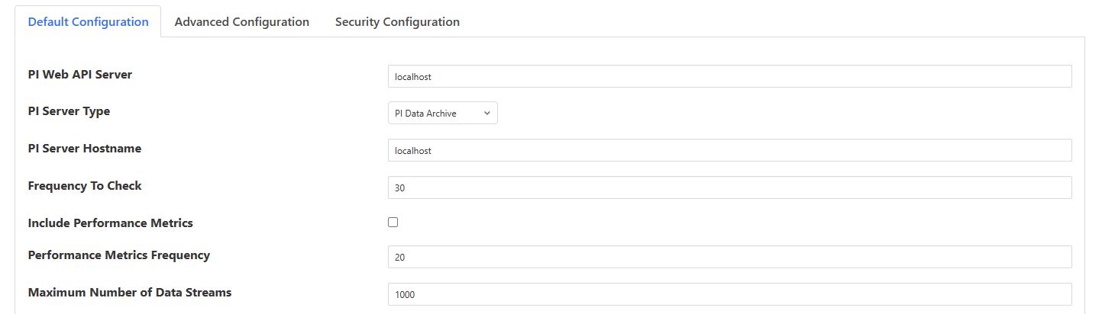Click the 1000 value in data streams field
Screen dimensions: 1102x314
tap(405, 294)
